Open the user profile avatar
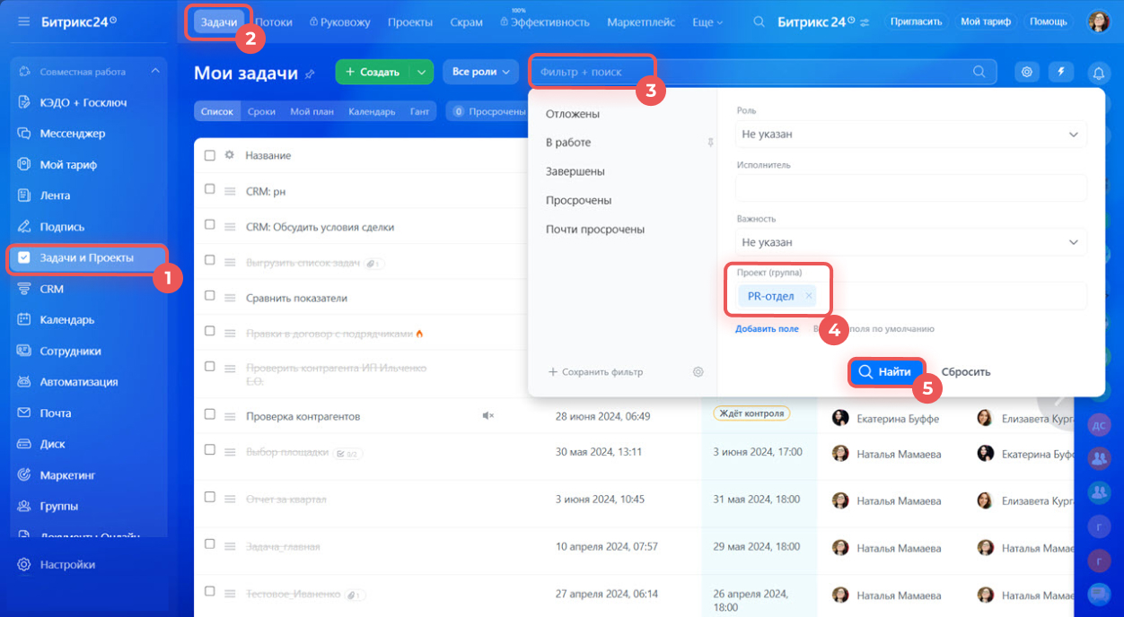1124x617 pixels. tap(1099, 22)
